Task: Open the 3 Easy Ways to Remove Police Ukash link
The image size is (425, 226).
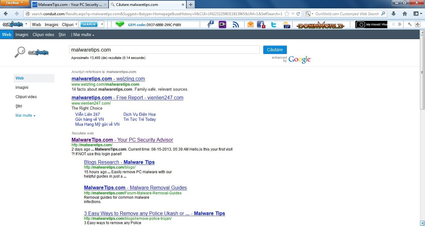Action: tap(154, 214)
